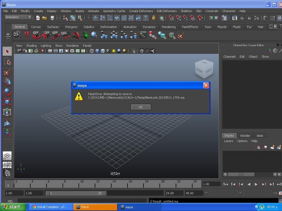Toggle use all lights yellow bulb icon
The height and width of the screenshot is (211, 282).
point(114,51)
